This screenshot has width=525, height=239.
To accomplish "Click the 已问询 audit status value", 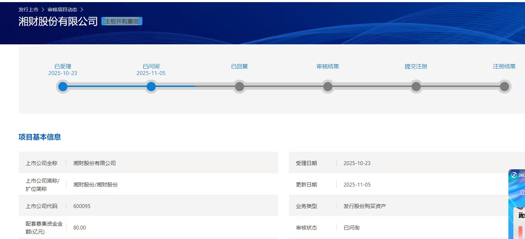I will (x=352, y=228).
